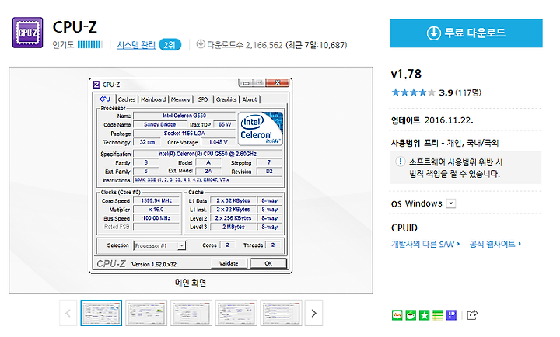Select the CPU tab in CPU-Z

coord(105,99)
